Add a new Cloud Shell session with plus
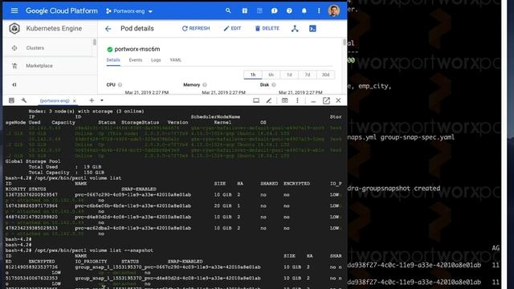514x289 pixels. point(92,100)
